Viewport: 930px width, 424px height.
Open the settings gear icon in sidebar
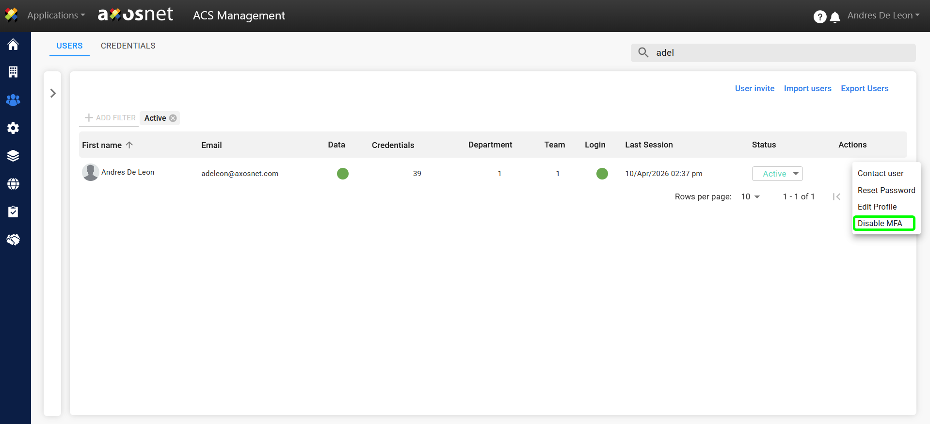[13, 128]
